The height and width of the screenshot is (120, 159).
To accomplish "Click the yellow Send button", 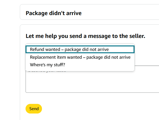I will (34, 109).
